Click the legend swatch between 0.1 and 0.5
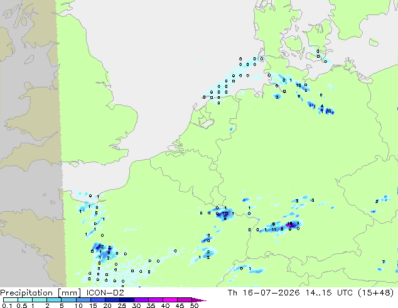 click(11, 300)
